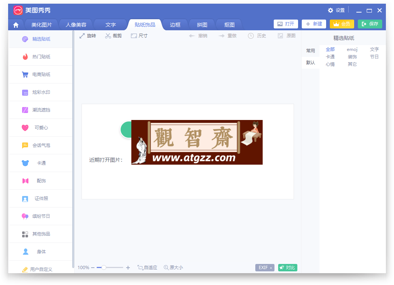
Task: Open the 历史 history clock
Action: [257, 36]
